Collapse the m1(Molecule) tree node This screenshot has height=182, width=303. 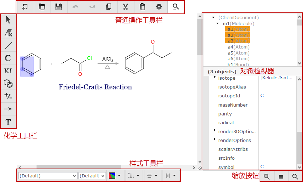[x=218, y=23]
